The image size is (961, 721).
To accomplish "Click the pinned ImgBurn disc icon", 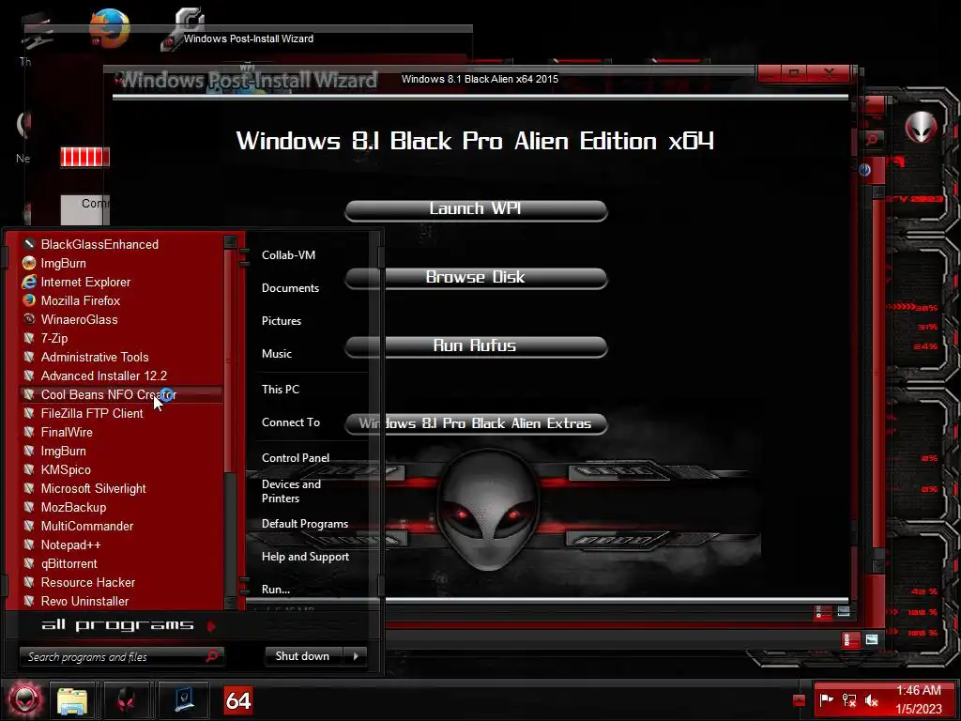I will 29,263.
